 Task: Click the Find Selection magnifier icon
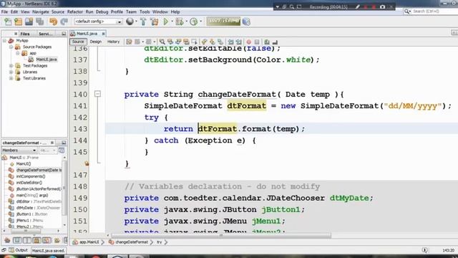[162, 42]
